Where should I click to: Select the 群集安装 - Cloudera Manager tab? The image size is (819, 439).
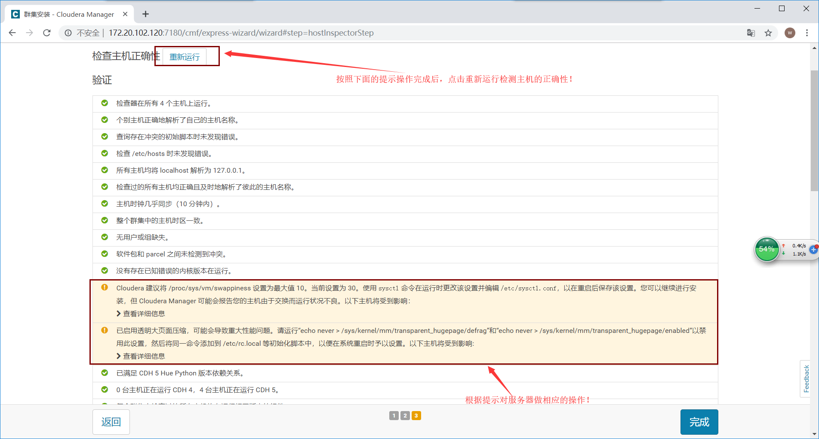tap(69, 14)
